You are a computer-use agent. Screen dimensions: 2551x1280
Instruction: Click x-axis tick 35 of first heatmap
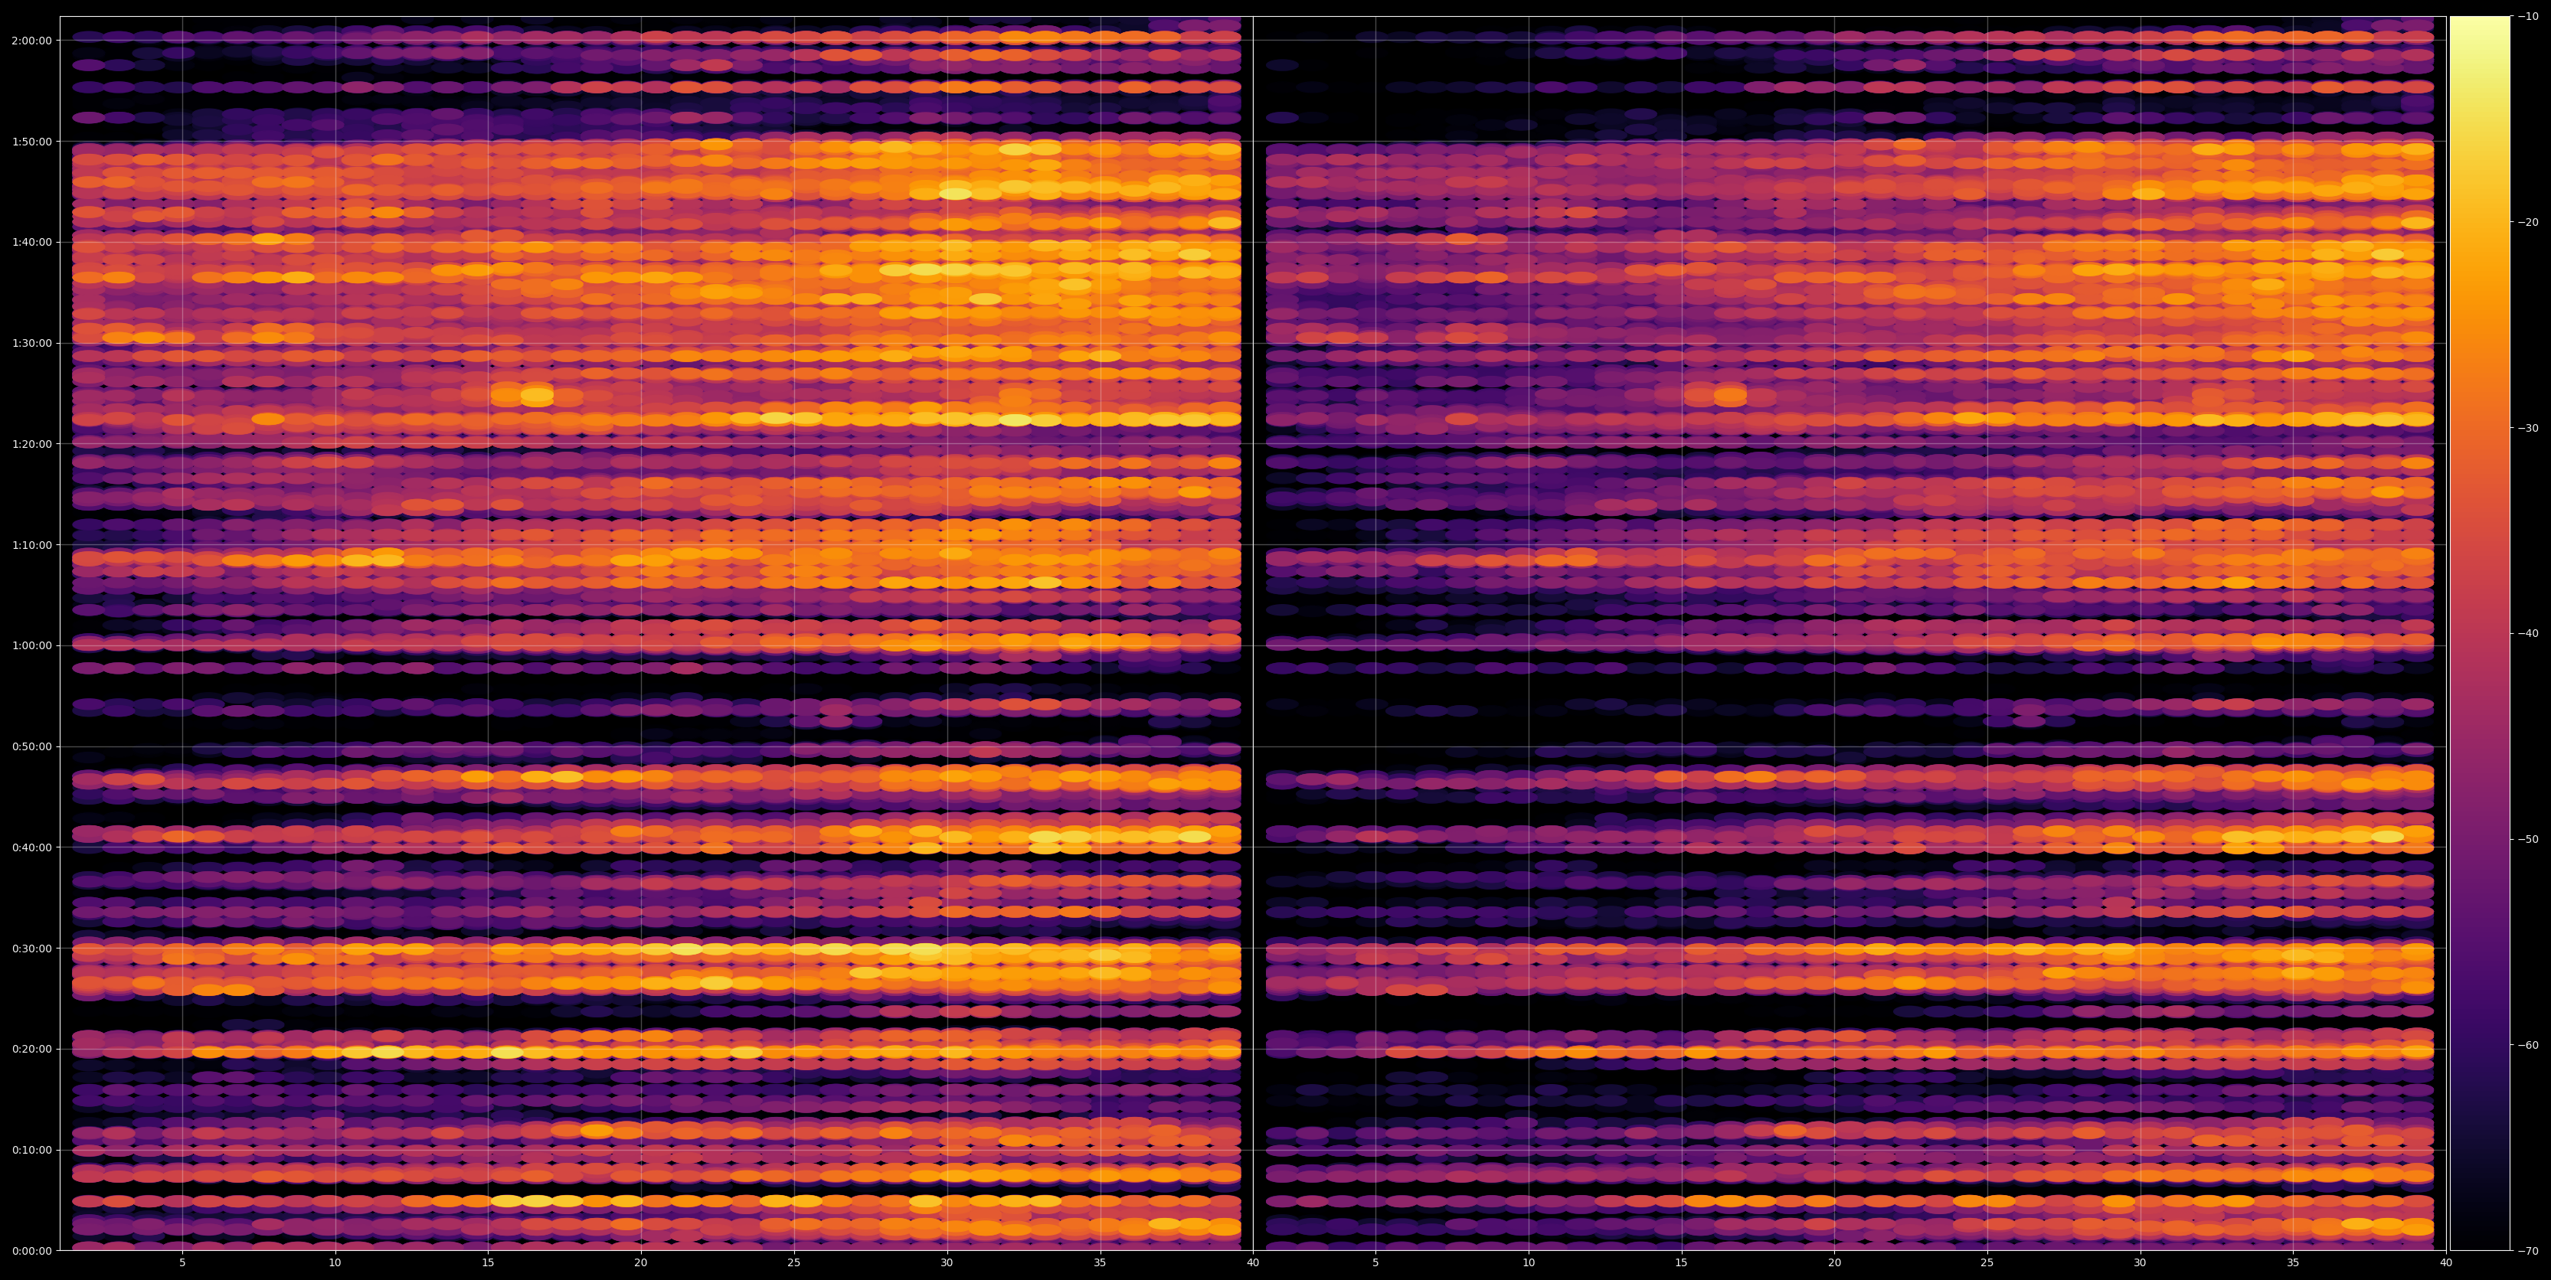[x=1101, y=1263]
